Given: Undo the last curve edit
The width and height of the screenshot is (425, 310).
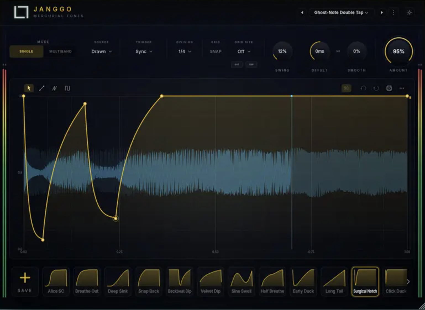Looking at the screenshot, I should tap(363, 88).
